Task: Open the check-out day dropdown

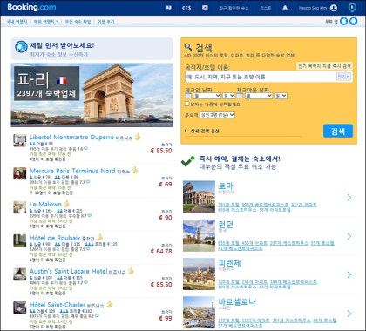Action: point(281,96)
